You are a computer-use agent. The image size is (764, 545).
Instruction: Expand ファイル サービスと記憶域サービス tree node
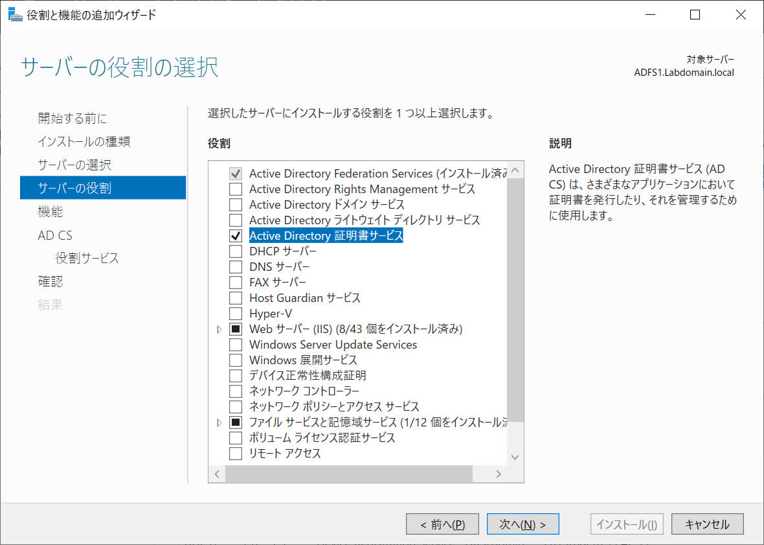coord(219,423)
